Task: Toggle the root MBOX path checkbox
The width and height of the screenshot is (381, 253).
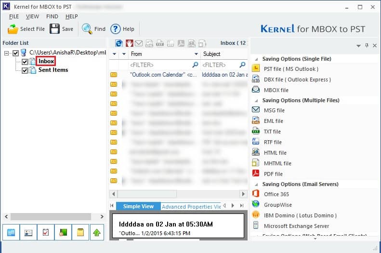Action: tap(15, 53)
